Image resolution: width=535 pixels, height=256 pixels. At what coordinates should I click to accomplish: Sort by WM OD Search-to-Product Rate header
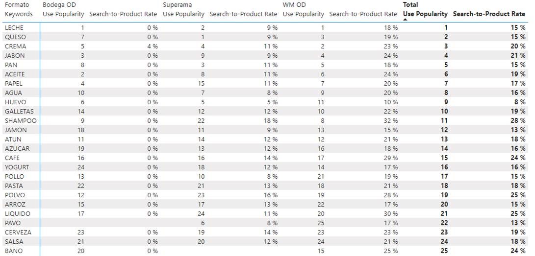(363, 14)
